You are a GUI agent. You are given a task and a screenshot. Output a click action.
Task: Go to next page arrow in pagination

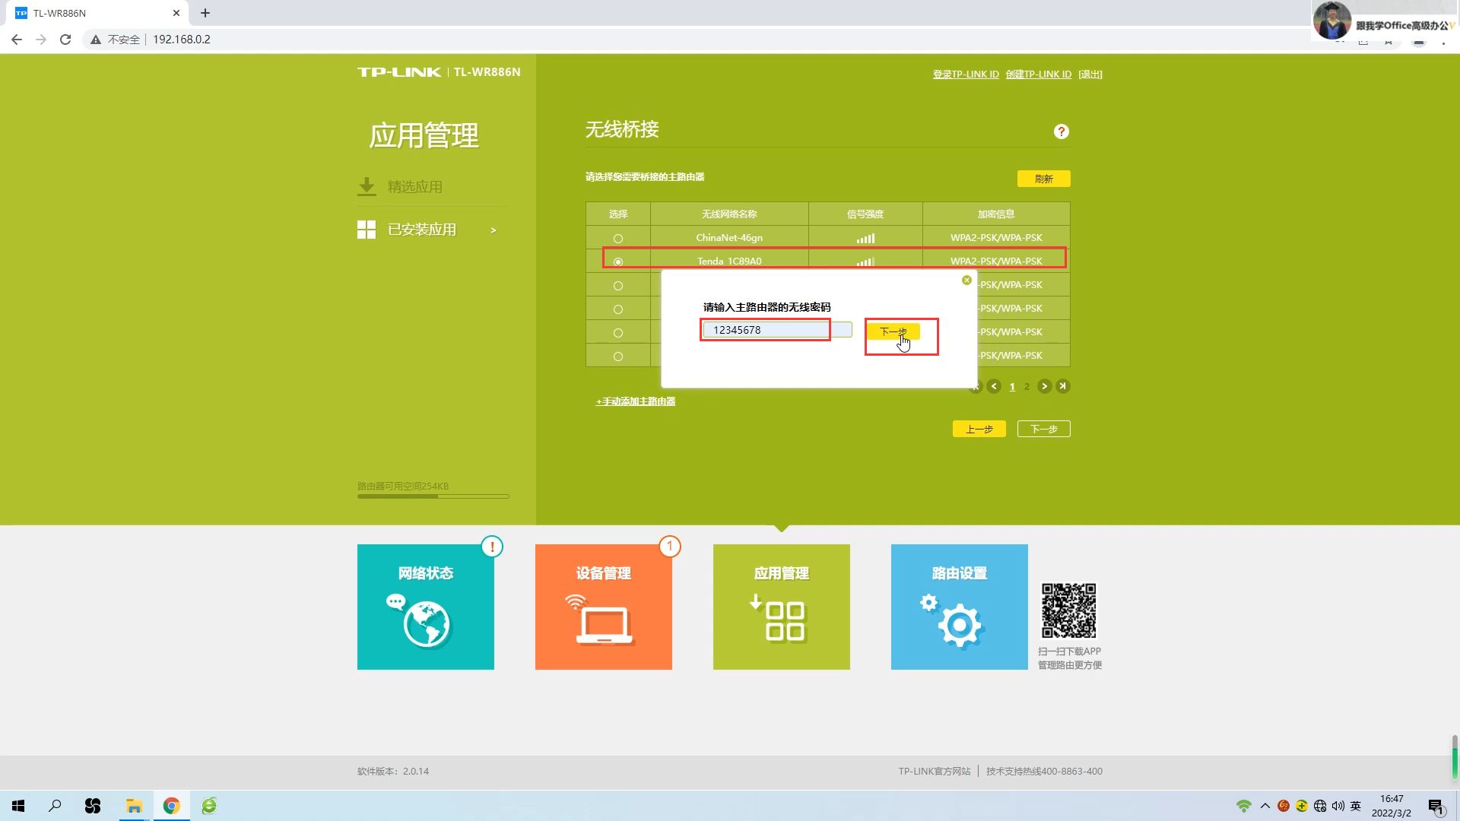[1044, 386]
